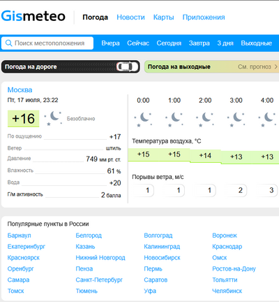
Task: Click the 61 % humidity value
Action: tap(114, 171)
